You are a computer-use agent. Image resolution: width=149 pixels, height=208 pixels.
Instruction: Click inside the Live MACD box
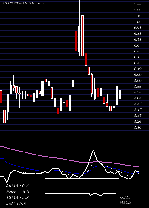pos(82,193)
